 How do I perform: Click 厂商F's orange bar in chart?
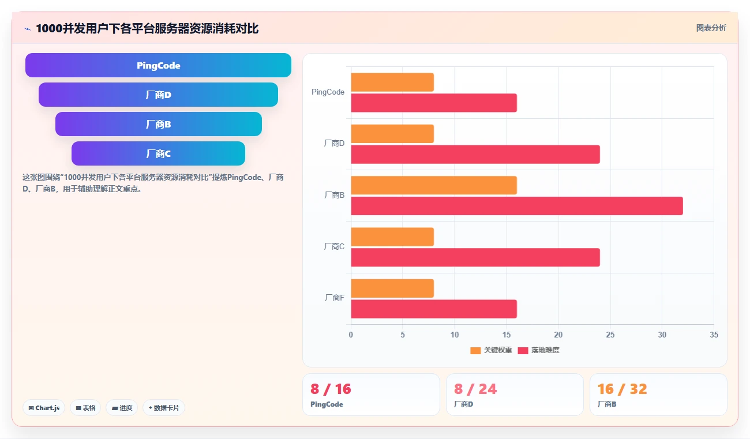[x=392, y=288]
